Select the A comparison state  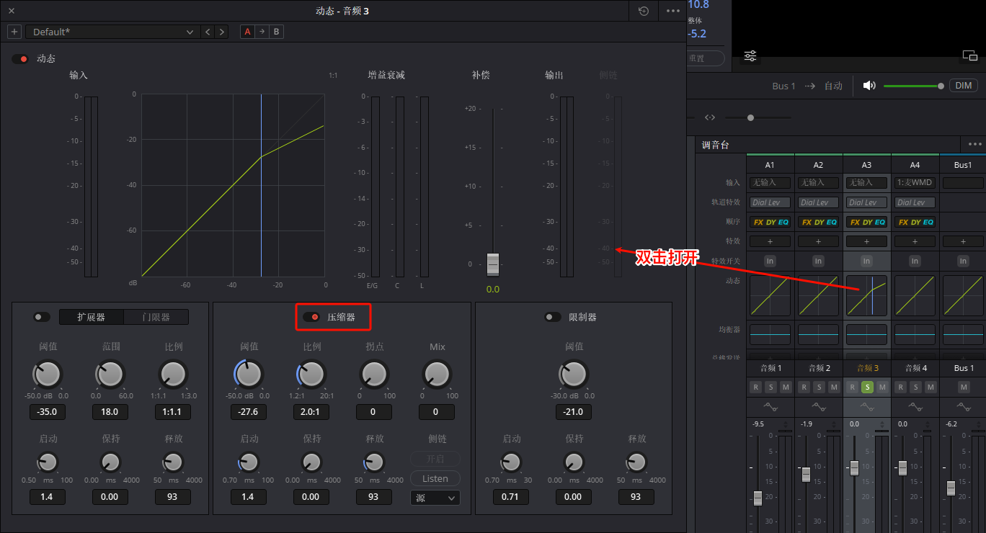point(248,32)
